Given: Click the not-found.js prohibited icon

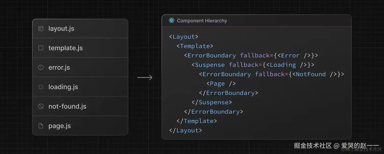Looking at the screenshot, I should tap(41, 106).
